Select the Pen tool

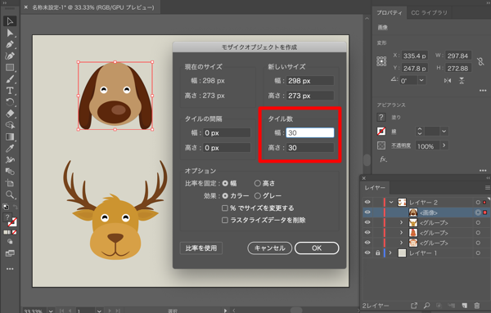point(10,44)
